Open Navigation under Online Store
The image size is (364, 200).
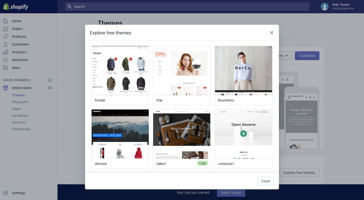coord(20,115)
